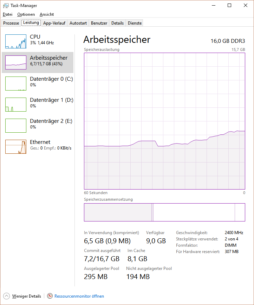Screen dimensions: 254x305
Task: Open Datenträger 0 (C:) performance view
Action: tap(38, 84)
